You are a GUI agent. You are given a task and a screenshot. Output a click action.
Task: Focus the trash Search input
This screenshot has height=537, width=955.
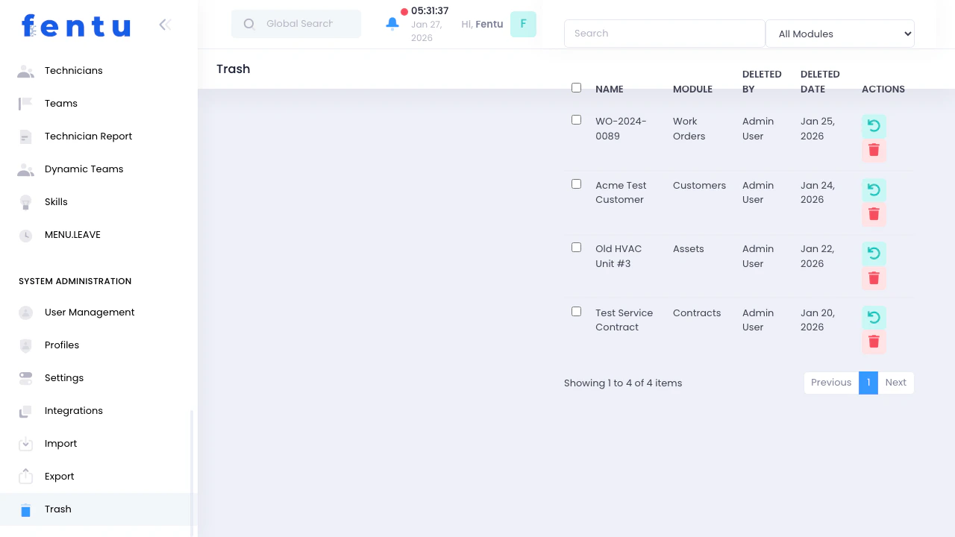(x=665, y=34)
